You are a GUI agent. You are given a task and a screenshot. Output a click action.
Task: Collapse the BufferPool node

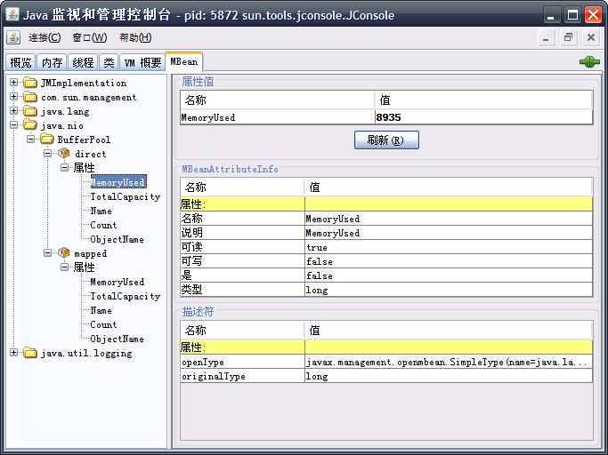(30, 139)
